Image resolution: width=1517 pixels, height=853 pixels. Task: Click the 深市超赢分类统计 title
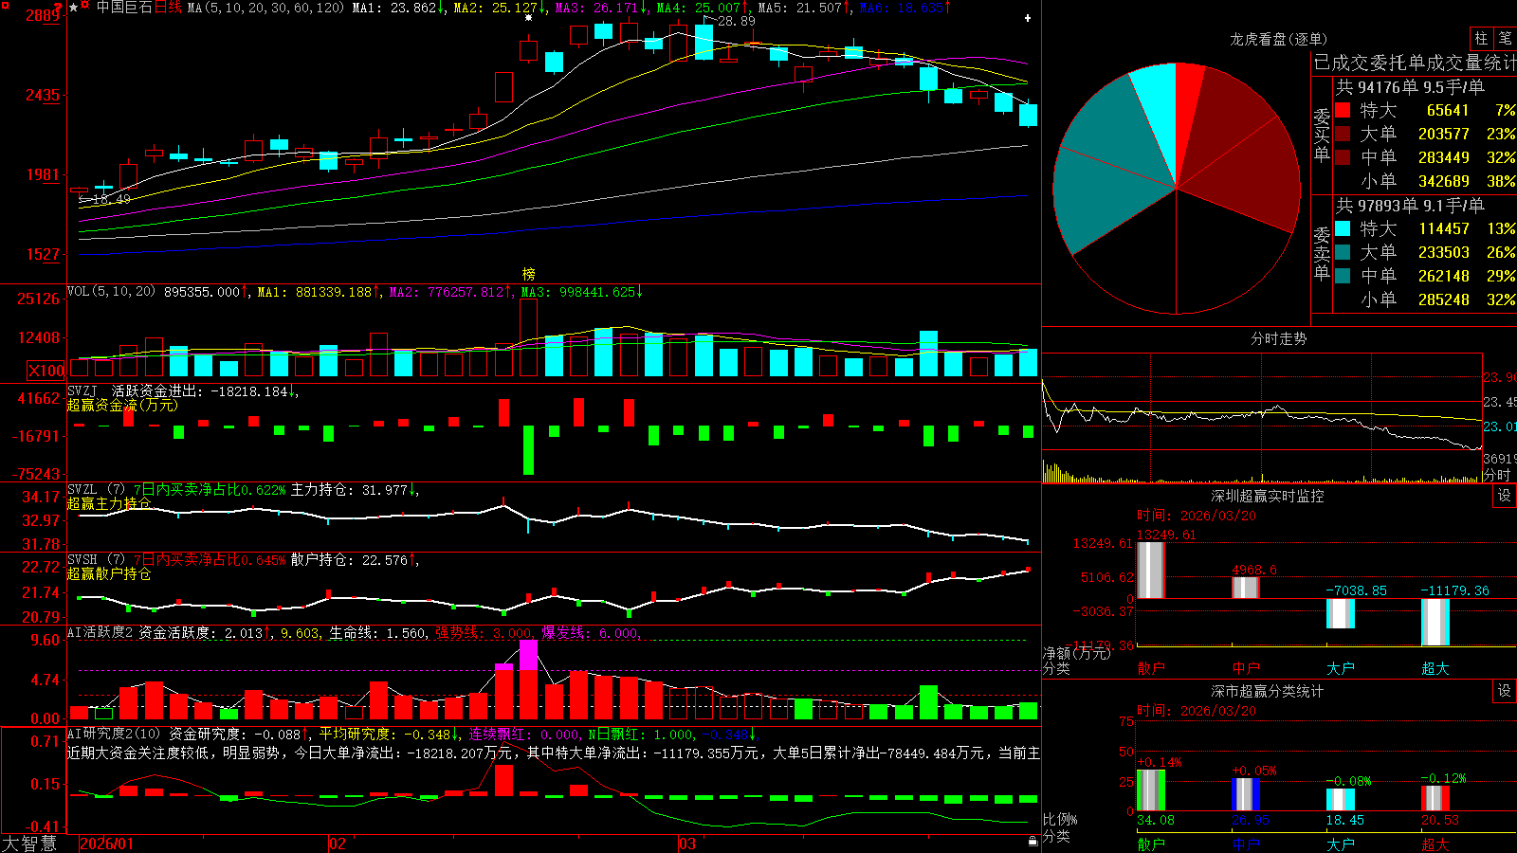click(x=1267, y=691)
